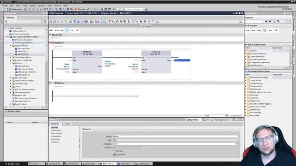Click the Undo icon in main toolbar

click(45, 9)
